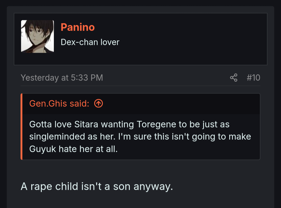Click the reply text line below the quote
This screenshot has height=208, width=281.
97,186
